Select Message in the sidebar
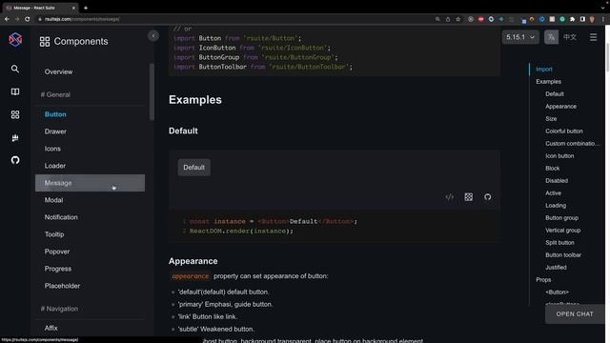610x343 pixels. (90, 183)
